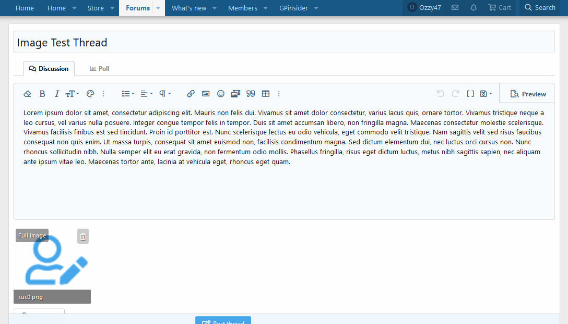Insert a quote block
Image resolution: width=568 pixels, height=324 pixels.
(x=251, y=94)
